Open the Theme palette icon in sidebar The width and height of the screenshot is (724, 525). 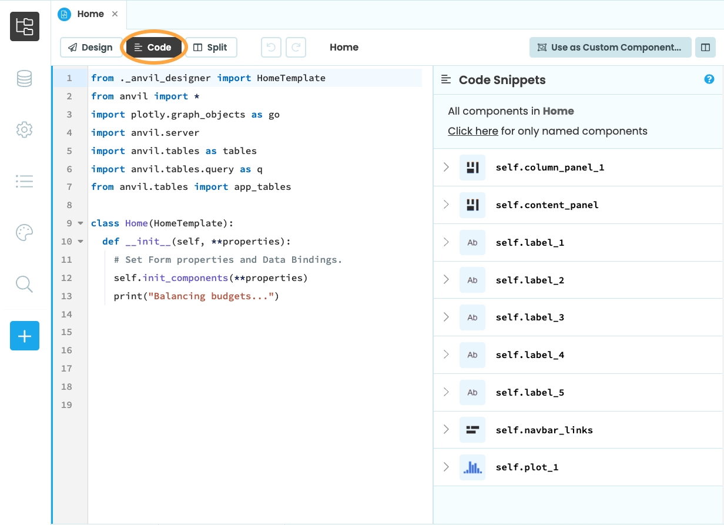pyautogui.click(x=24, y=232)
